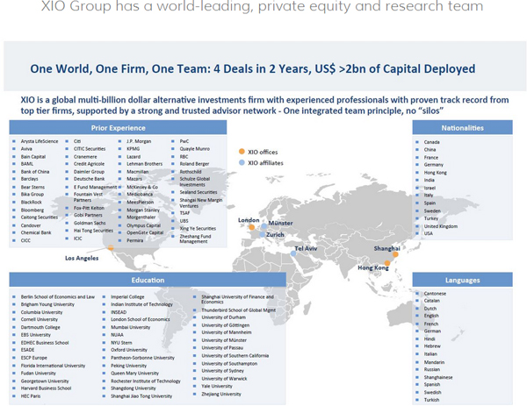The height and width of the screenshot is (406, 527).
Task: Click the orange XIO offices legend dot
Action: pyautogui.click(x=242, y=152)
